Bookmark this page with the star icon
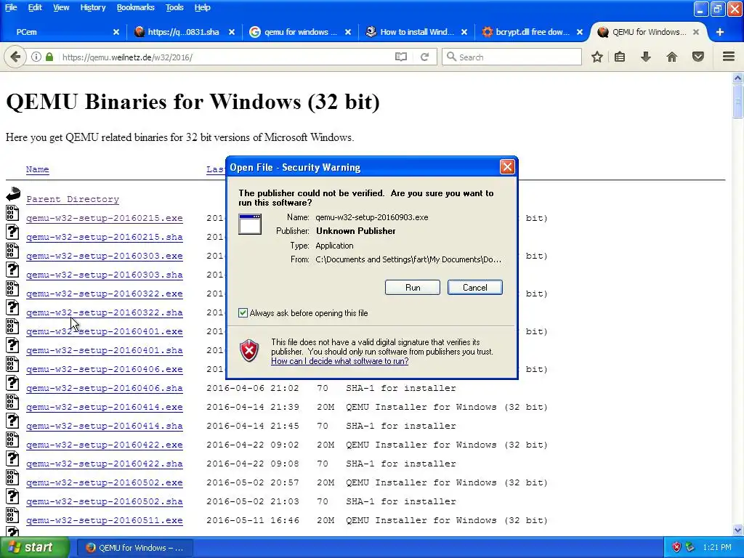744x558 pixels. click(x=597, y=57)
